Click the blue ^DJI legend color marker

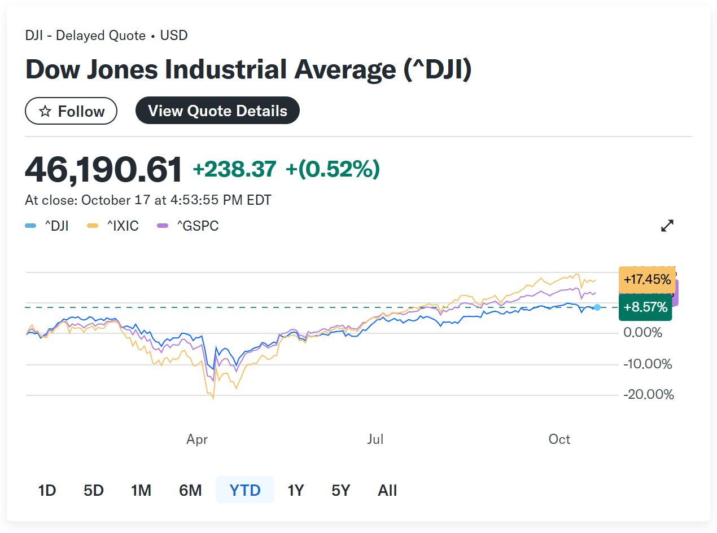[30, 227]
